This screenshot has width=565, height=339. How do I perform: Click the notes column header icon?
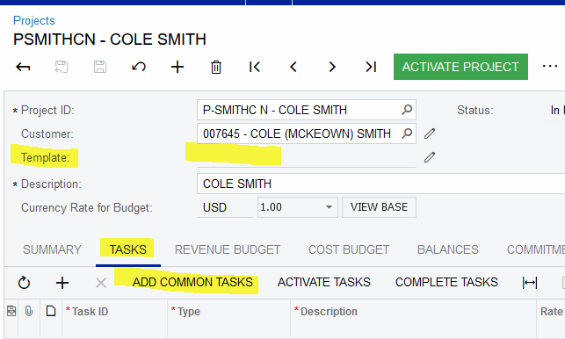[x=11, y=311]
